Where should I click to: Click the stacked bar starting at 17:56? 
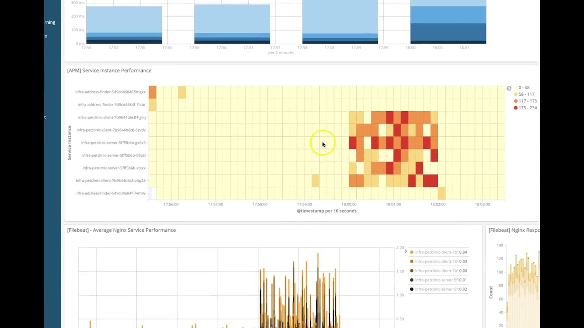pos(232,24)
